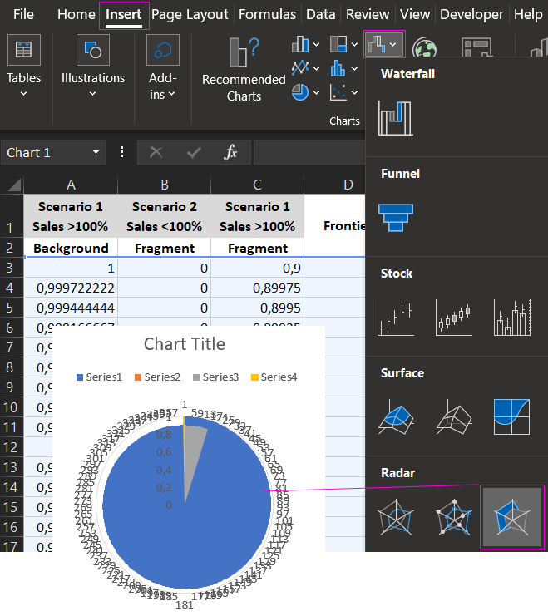The height and width of the screenshot is (616, 548).
Task: Choose the Open-High-Low-Close stock chart
Action: 454,318
